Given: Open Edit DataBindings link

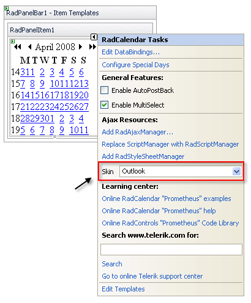Looking at the screenshot, I should click(x=131, y=52).
